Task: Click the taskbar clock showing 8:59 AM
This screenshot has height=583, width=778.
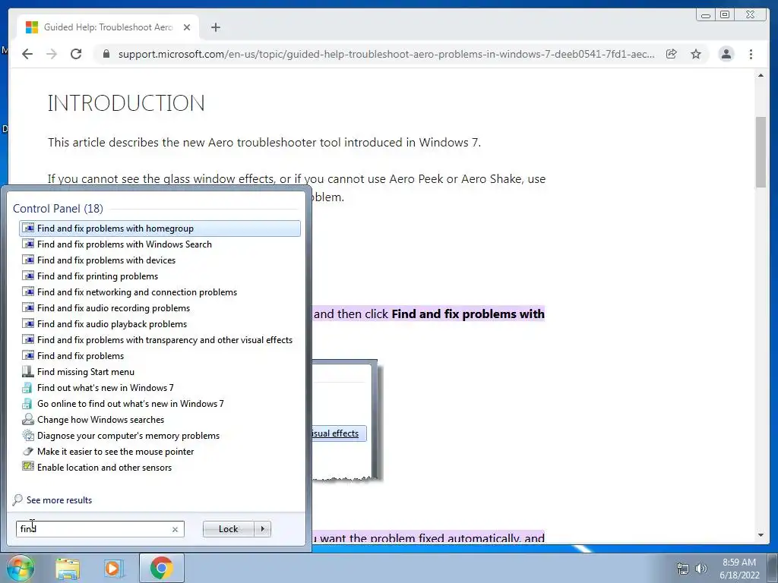Action: click(x=738, y=569)
